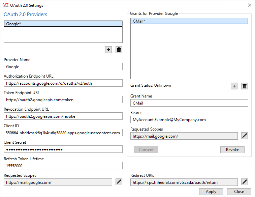The image size is (255, 197).
Task: Delete the selected provider using trash icon
Action: click(119, 50)
